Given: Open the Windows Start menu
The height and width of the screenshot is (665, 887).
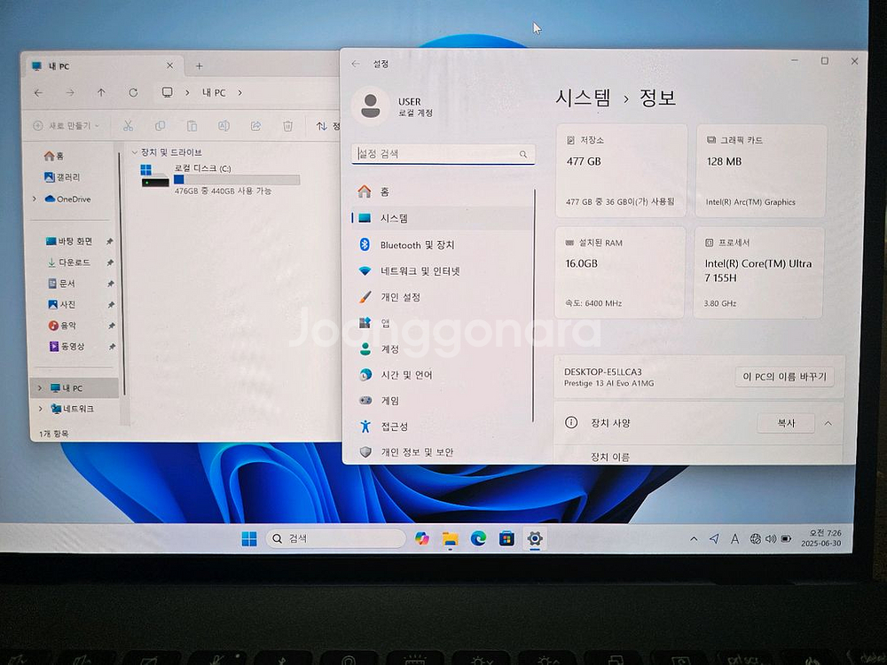Looking at the screenshot, I should [x=249, y=539].
